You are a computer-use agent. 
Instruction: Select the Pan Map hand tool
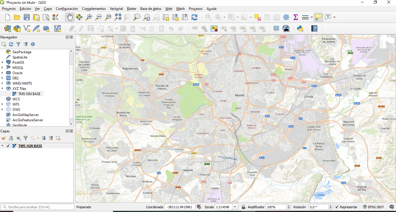coord(69,17)
